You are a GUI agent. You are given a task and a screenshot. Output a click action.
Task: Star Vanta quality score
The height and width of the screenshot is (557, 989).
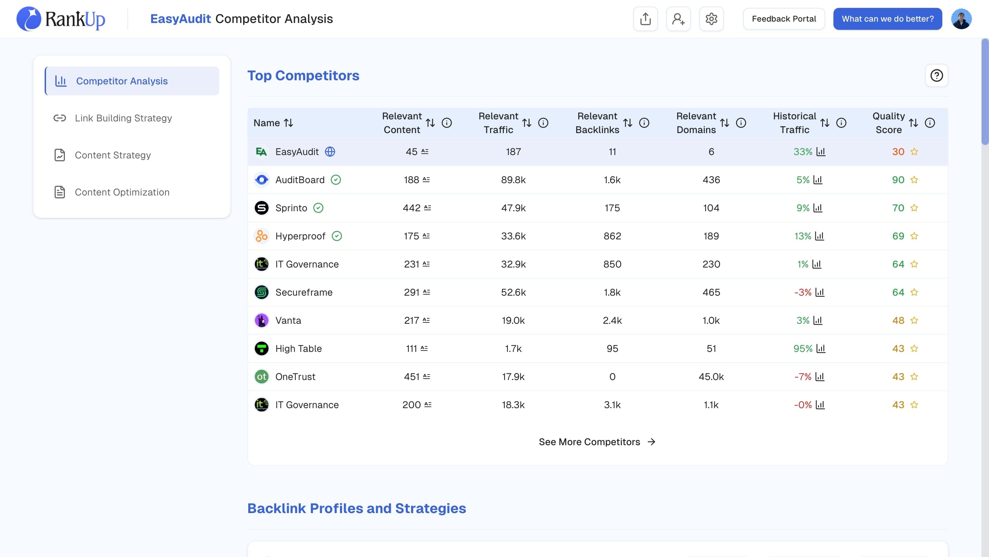coord(914,320)
